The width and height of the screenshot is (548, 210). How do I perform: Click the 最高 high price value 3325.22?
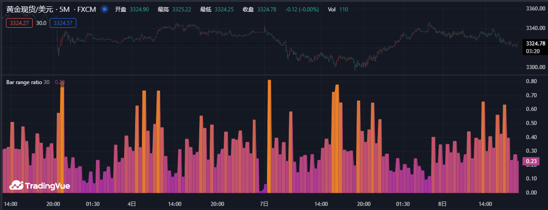pos(181,10)
